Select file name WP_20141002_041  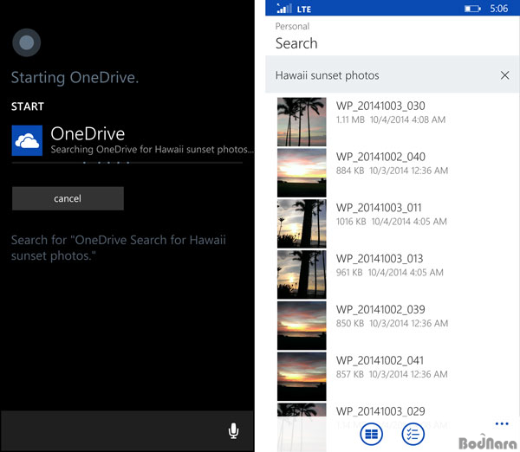(380, 361)
